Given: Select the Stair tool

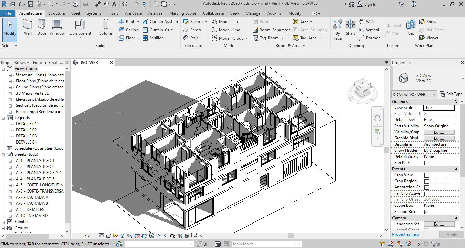Looking at the screenshot, I should tap(191, 38).
